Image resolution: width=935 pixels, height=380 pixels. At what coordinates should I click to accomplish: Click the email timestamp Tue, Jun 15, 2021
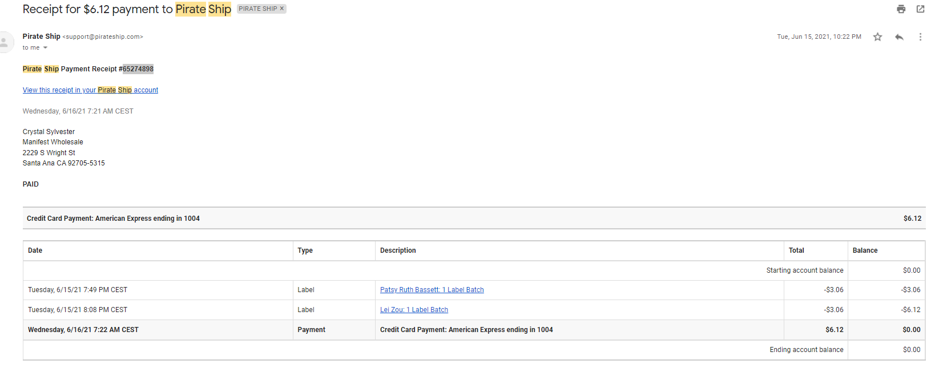pyautogui.click(x=819, y=37)
